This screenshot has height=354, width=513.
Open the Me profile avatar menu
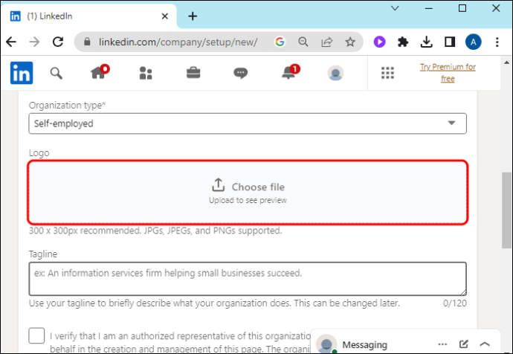click(x=336, y=73)
